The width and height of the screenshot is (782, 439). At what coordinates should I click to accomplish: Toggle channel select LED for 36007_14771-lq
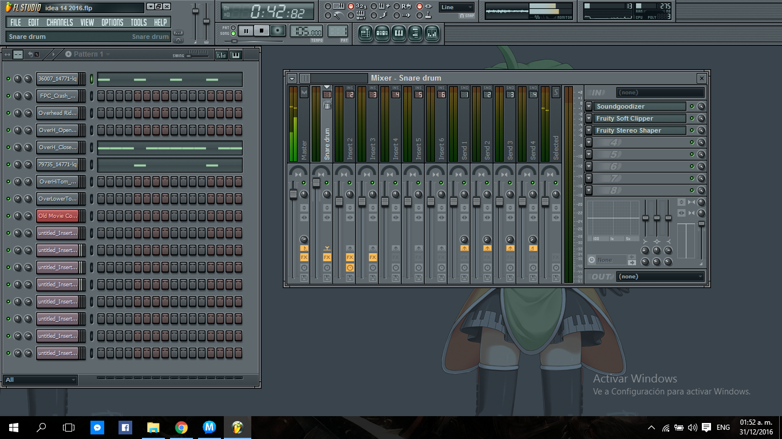coord(92,79)
